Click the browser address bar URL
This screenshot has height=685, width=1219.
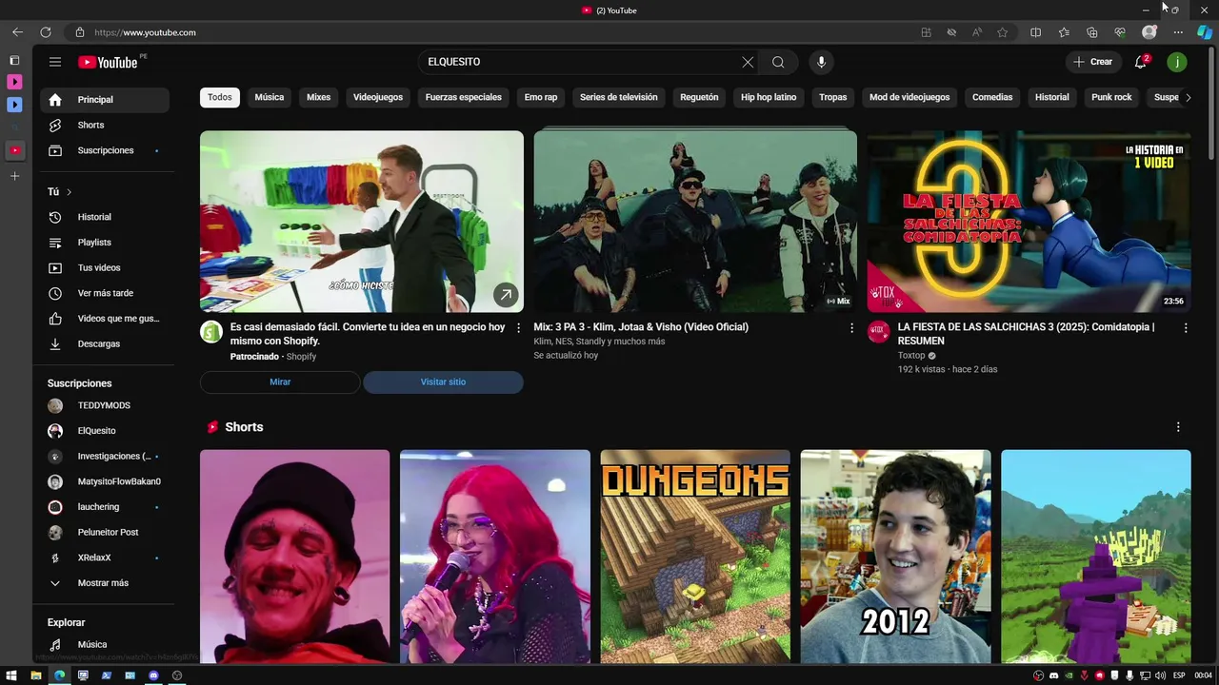145,32
